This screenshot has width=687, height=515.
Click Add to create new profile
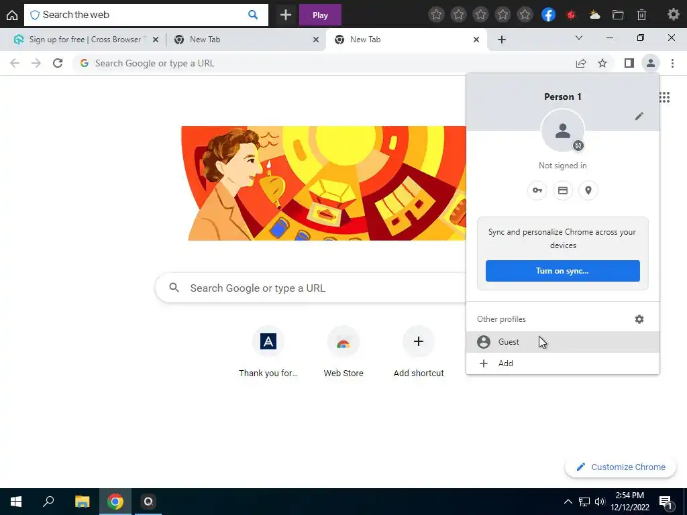(x=563, y=363)
